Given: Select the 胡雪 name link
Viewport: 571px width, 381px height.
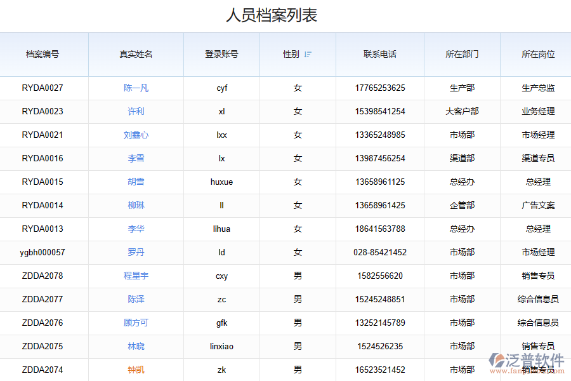Looking at the screenshot, I should (136, 182).
